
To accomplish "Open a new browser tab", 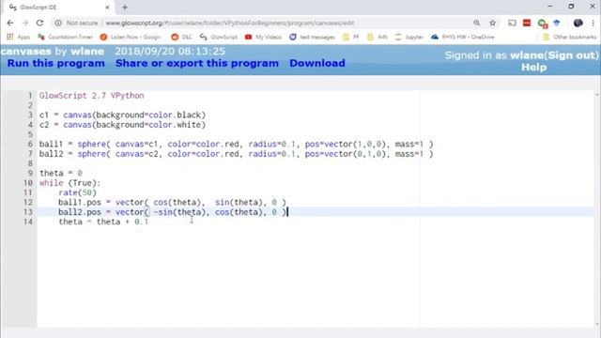I will pos(125,8).
